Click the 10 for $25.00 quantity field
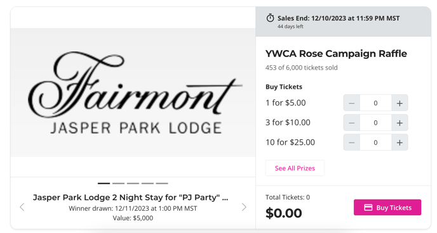This screenshot has width=437, height=233. [x=375, y=142]
